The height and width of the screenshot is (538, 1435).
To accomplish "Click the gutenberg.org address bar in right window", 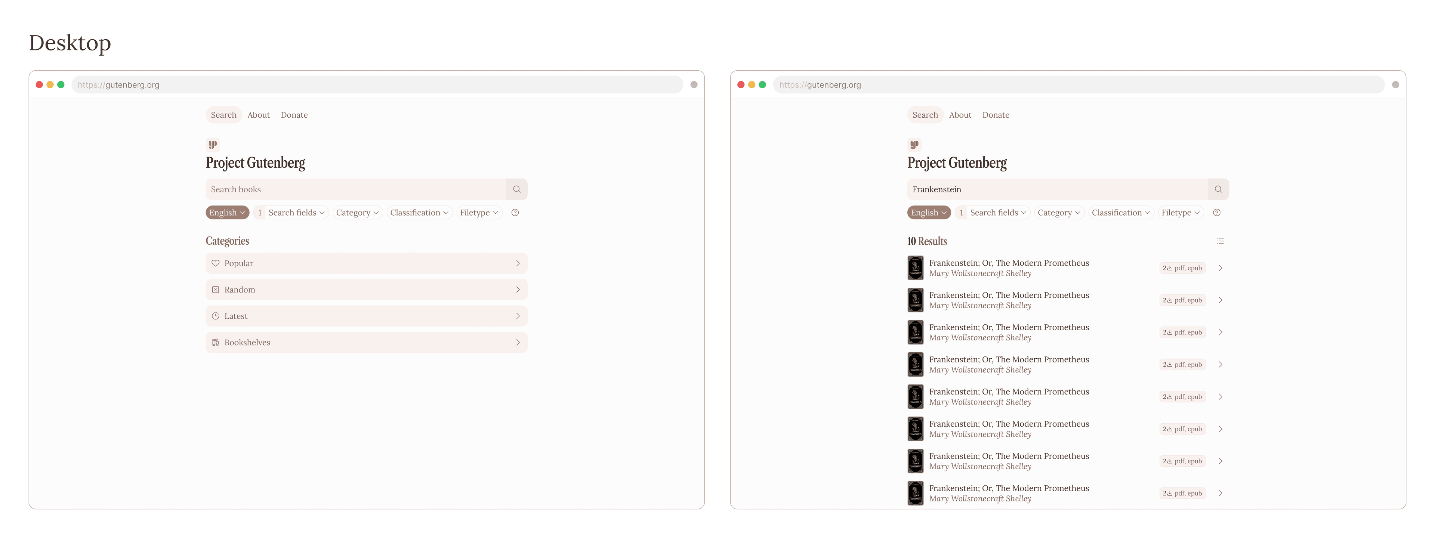I will tap(1078, 85).
